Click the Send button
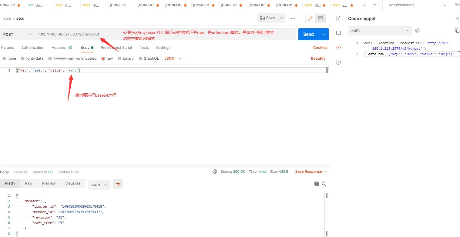Image resolution: width=460 pixels, height=237 pixels. (x=308, y=34)
